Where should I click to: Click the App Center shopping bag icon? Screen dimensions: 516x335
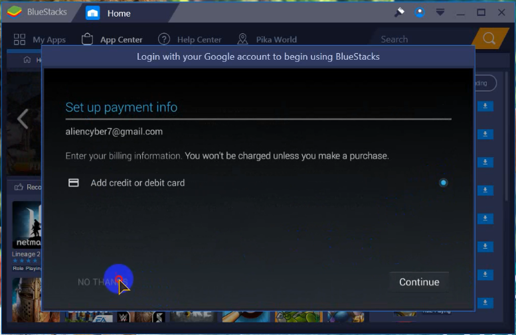click(87, 39)
